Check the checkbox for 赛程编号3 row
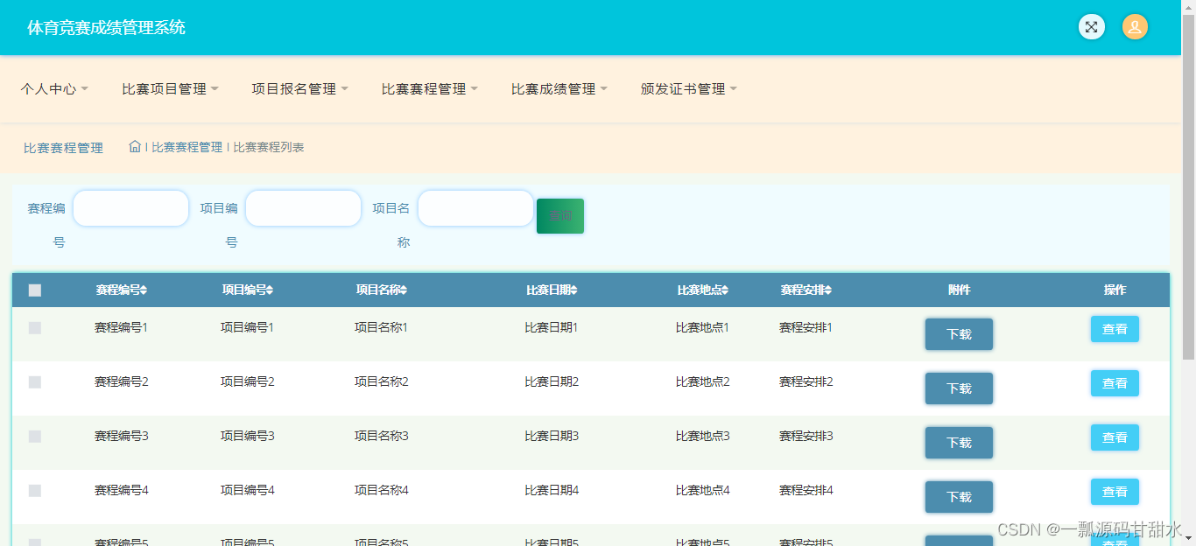1196x546 pixels. [35, 436]
